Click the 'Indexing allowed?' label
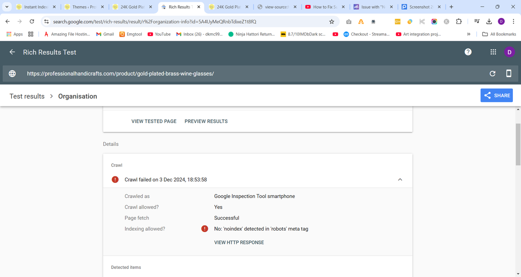 pyautogui.click(x=145, y=229)
